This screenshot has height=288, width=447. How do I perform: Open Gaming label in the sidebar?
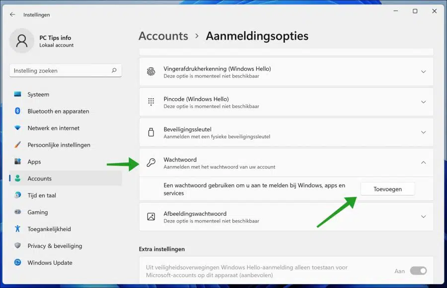[x=38, y=212]
